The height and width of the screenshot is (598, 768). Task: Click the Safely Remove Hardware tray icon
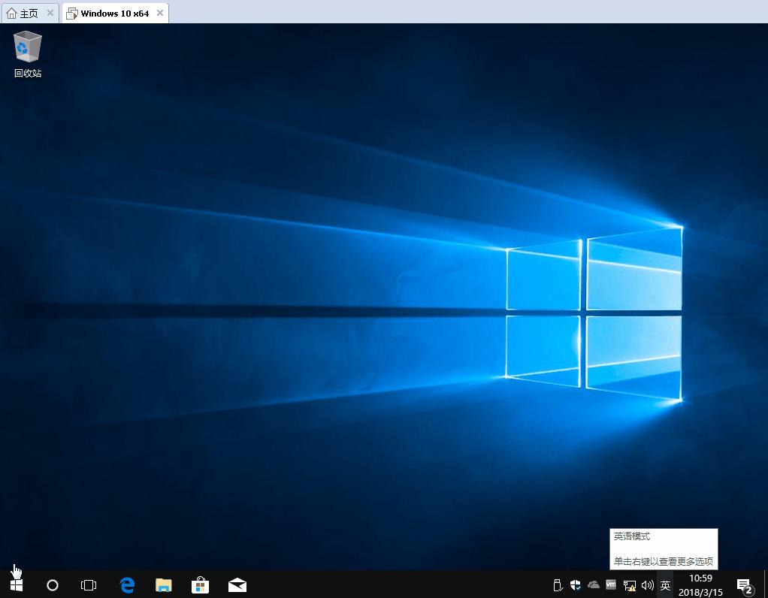(x=558, y=584)
